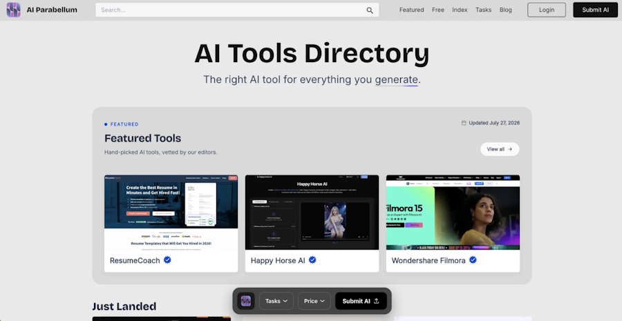Open the Happy Horse AI title link
This screenshot has width=622, height=321.
click(x=278, y=261)
